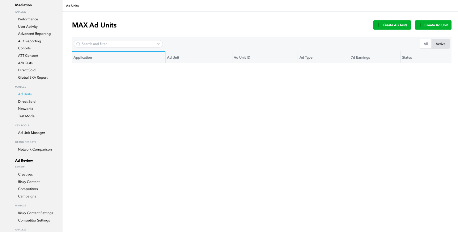Image resolution: width=458 pixels, height=232 pixels.
Task: Sort by the Application column header
Action: (x=83, y=57)
